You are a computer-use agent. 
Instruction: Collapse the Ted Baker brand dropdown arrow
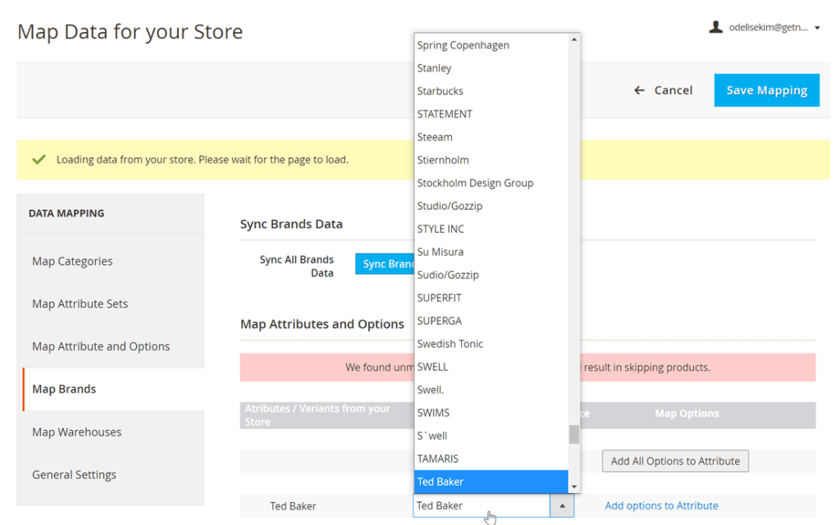coord(562,505)
